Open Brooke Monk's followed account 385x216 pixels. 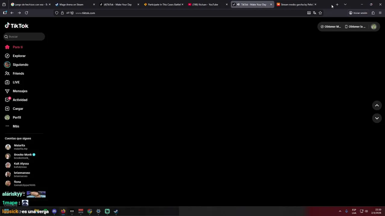click(x=20, y=156)
